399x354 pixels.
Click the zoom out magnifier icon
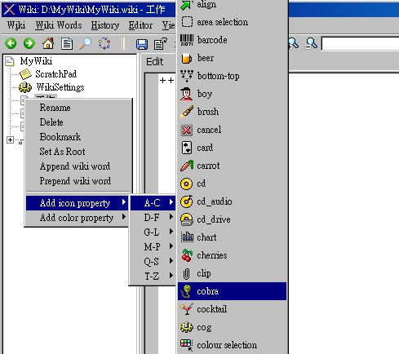(312, 43)
